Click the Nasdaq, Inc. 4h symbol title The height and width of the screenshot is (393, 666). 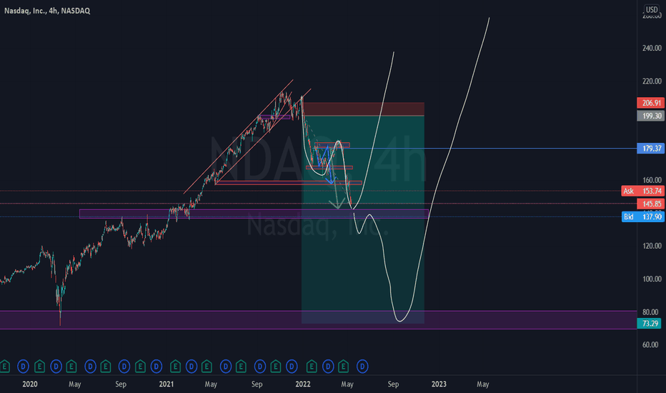[x=47, y=11]
